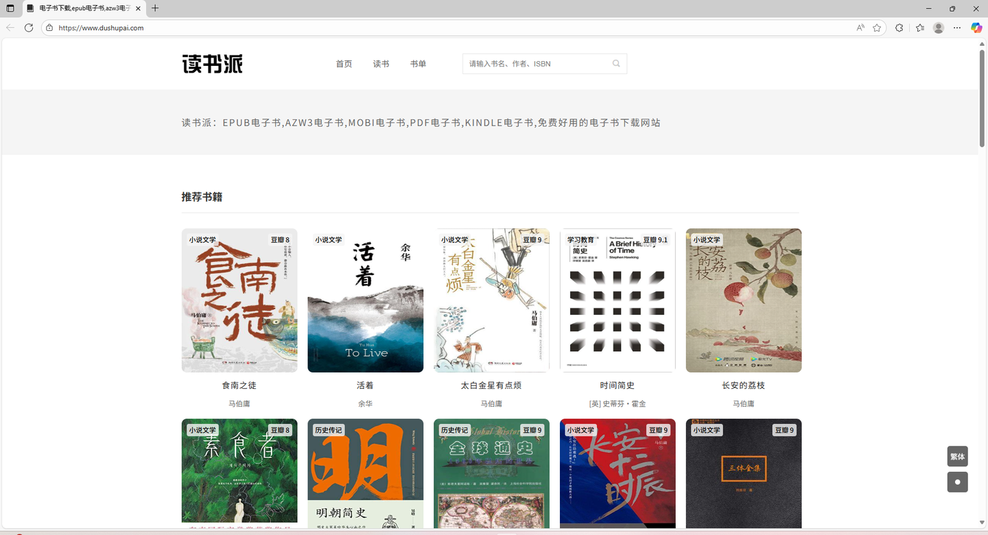
Task: Click the 小说文学 tag on 长安的荔枝 cover
Action: [707, 240]
